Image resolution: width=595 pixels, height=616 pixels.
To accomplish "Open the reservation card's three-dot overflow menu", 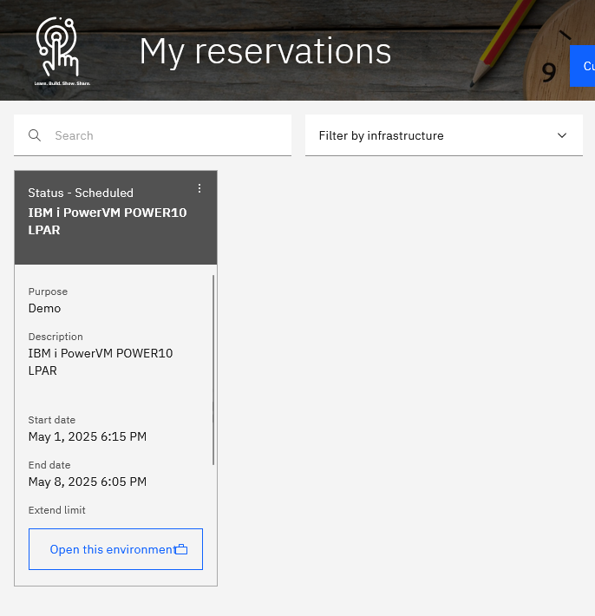I will point(199,188).
